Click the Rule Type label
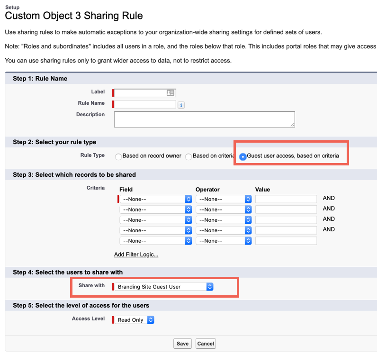The height and width of the screenshot is (355, 377). (x=92, y=155)
